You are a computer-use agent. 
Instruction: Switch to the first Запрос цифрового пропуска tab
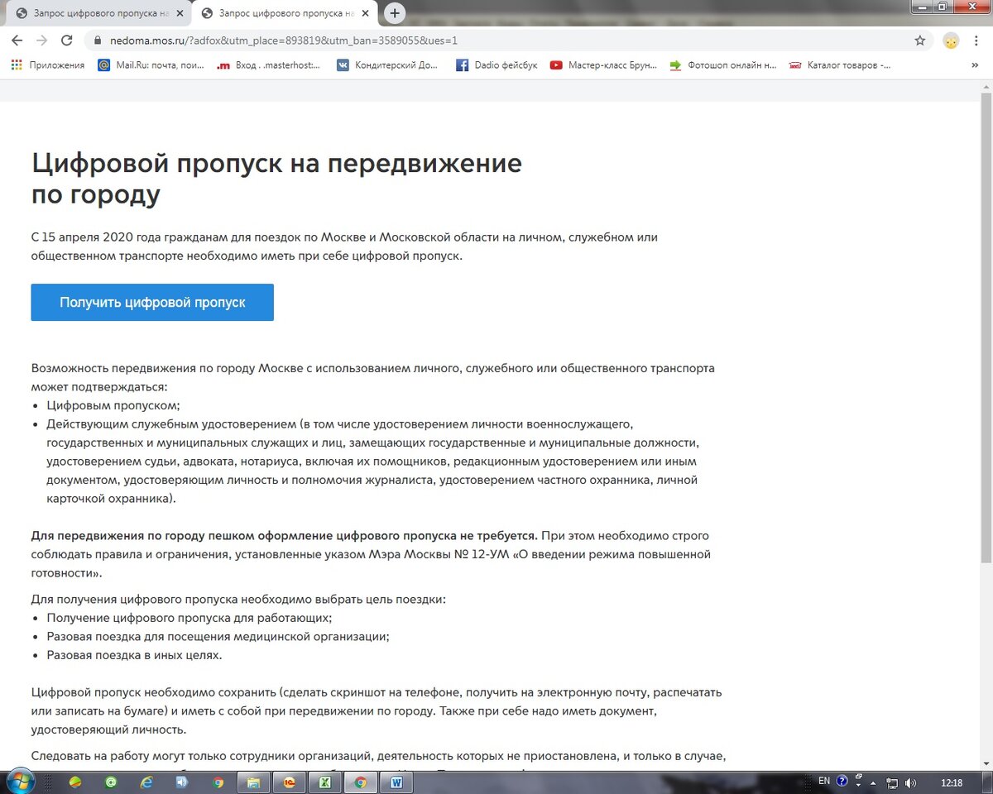pyautogui.click(x=95, y=13)
